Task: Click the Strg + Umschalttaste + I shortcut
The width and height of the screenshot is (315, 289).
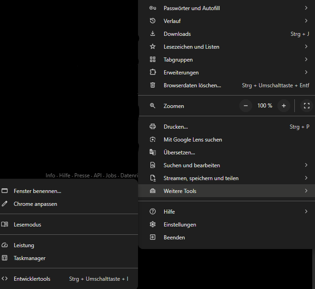Action: click(x=99, y=279)
